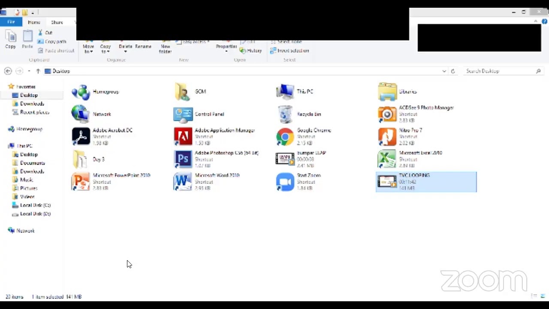The height and width of the screenshot is (309, 549).
Task: Click the greyed-out Paste shortcut button
Action: tap(55, 51)
